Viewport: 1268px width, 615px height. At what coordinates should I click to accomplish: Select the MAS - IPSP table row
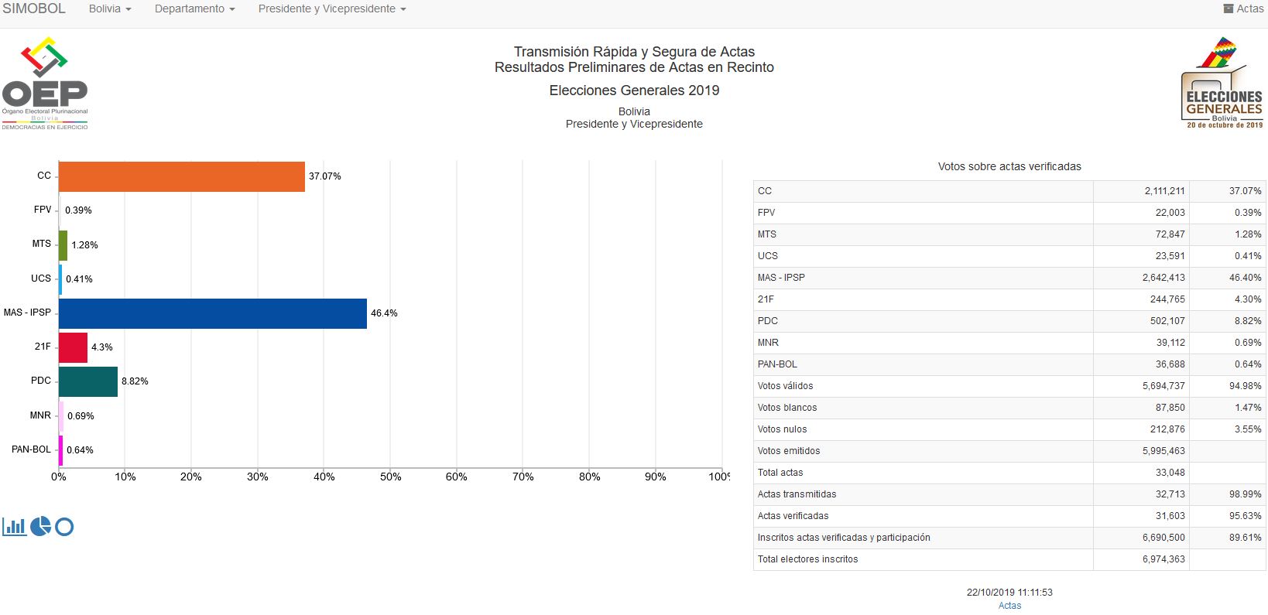[1009, 278]
